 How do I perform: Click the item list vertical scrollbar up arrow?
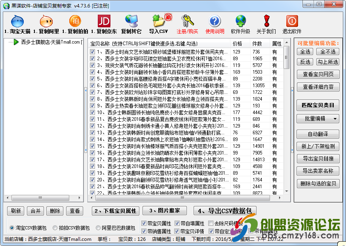click(x=287, y=42)
